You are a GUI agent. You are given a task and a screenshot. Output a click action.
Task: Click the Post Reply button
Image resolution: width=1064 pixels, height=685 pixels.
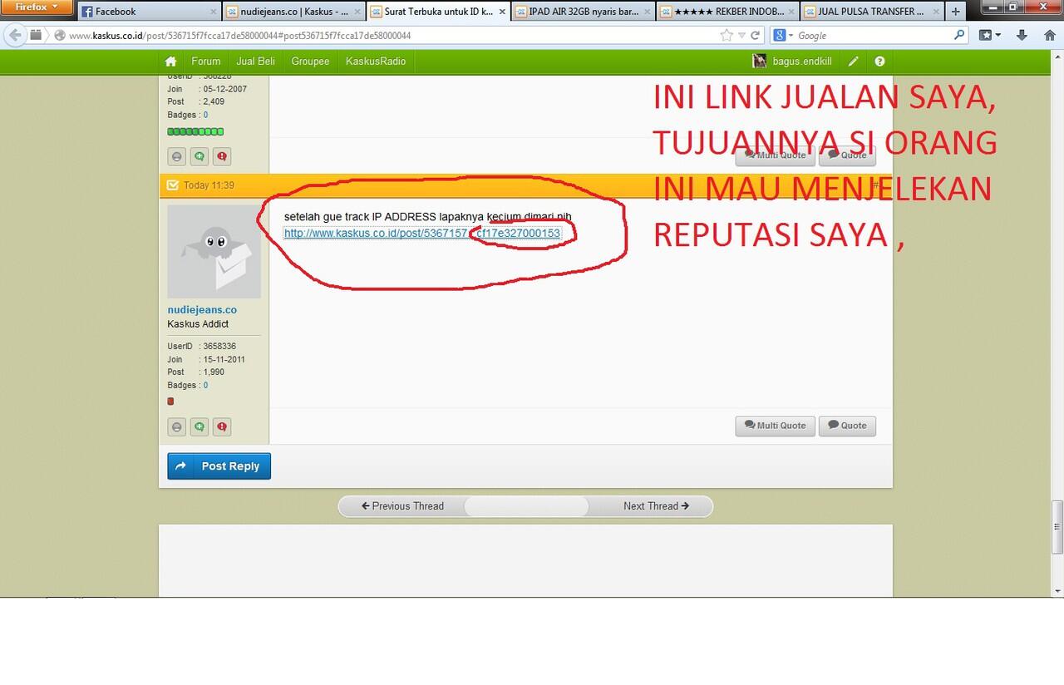tap(219, 466)
